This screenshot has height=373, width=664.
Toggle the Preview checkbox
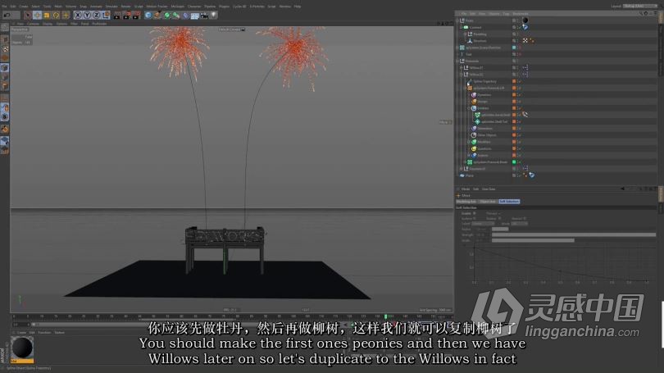pyautogui.click(x=500, y=213)
